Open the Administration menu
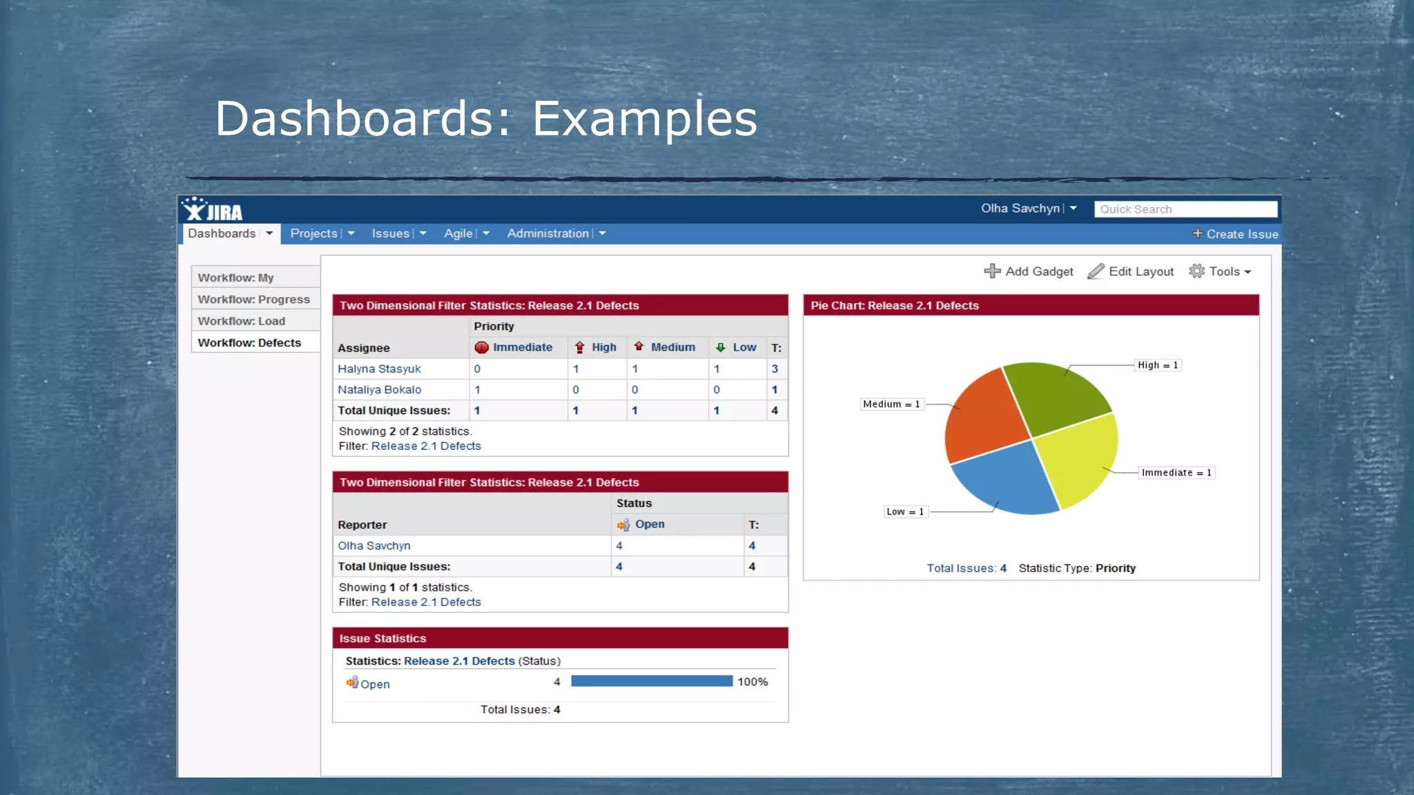The height and width of the screenshot is (795, 1414). 548,233
